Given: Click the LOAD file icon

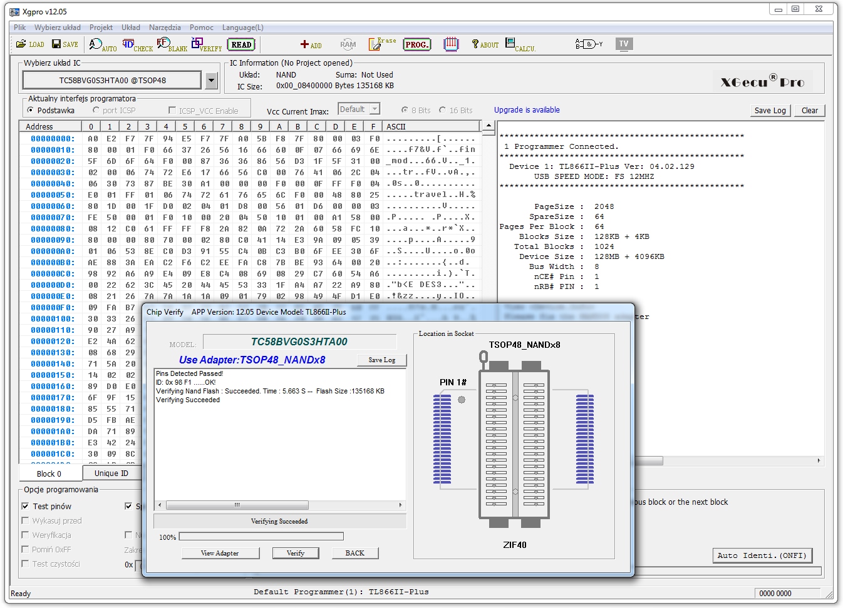Looking at the screenshot, I should tap(30, 44).
